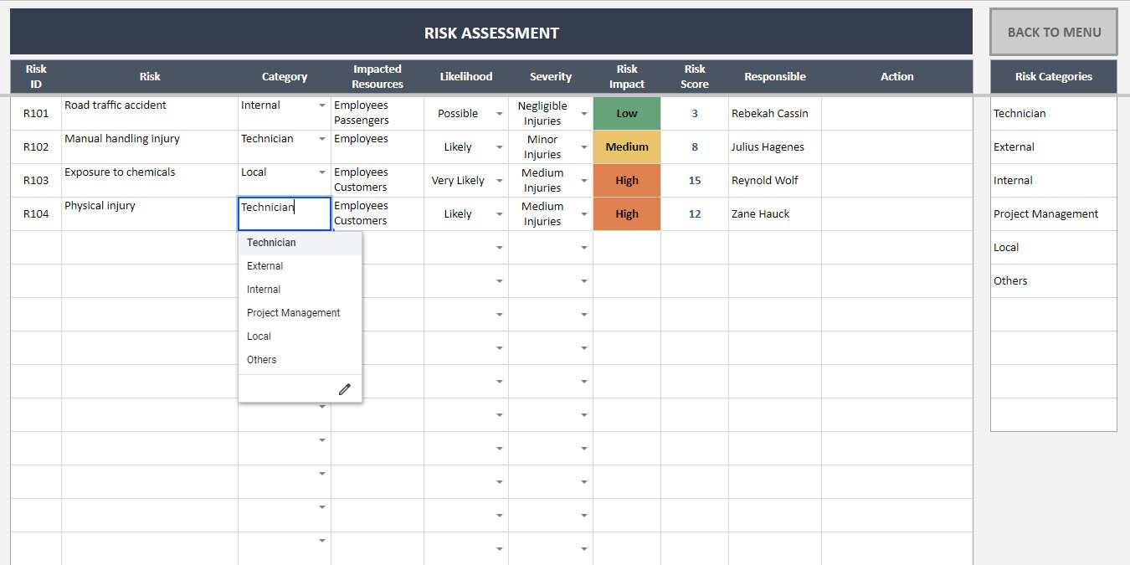Select 'Manual handling injury' risk cell
The image size is (1130, 565).
(x=150, y=147)
